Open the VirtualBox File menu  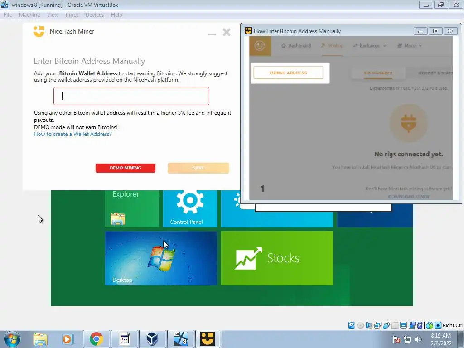click(x=8, y=15)
